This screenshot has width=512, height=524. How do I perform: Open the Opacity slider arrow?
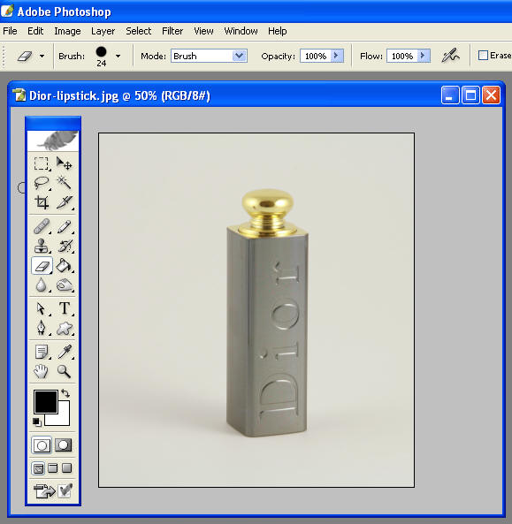(x=337, y=56)
